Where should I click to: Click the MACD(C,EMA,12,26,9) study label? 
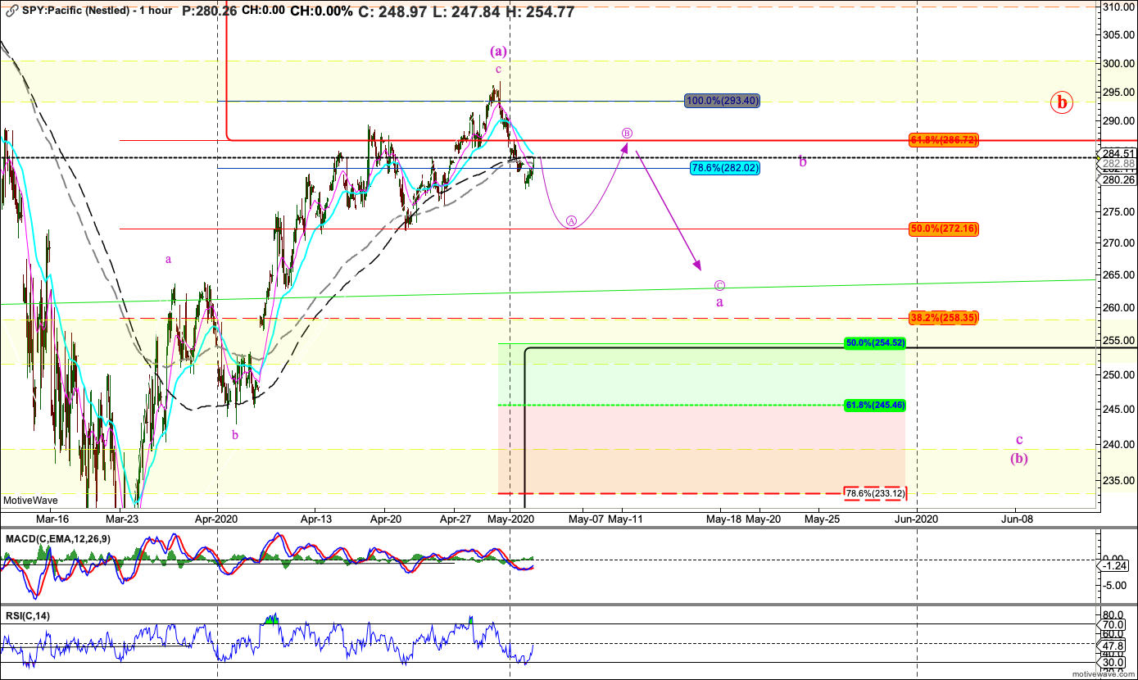[x=58, y=538]
